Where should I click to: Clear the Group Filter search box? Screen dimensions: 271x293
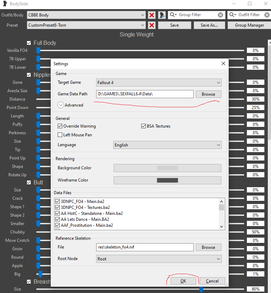tap(220, 15)
